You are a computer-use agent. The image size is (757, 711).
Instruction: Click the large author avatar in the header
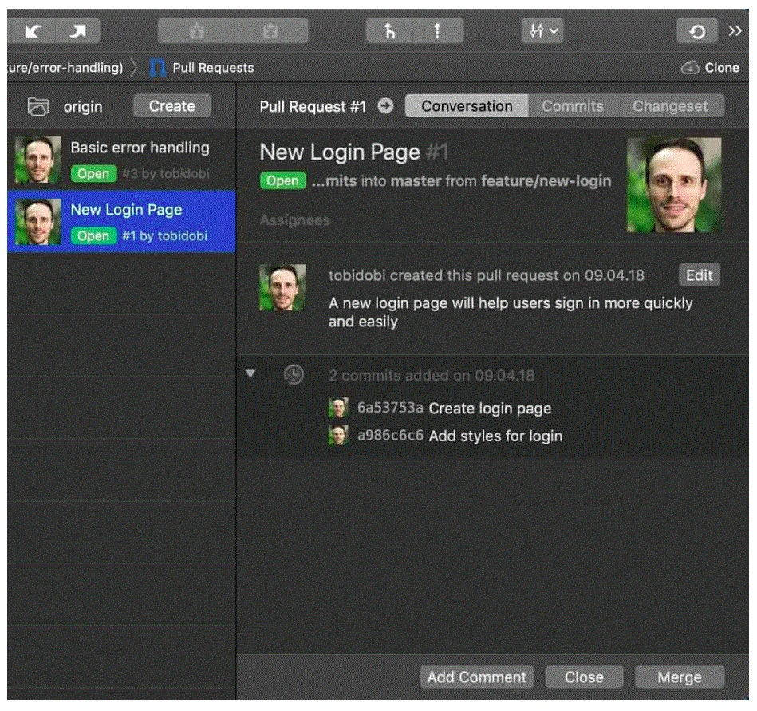tap(674, 185)
